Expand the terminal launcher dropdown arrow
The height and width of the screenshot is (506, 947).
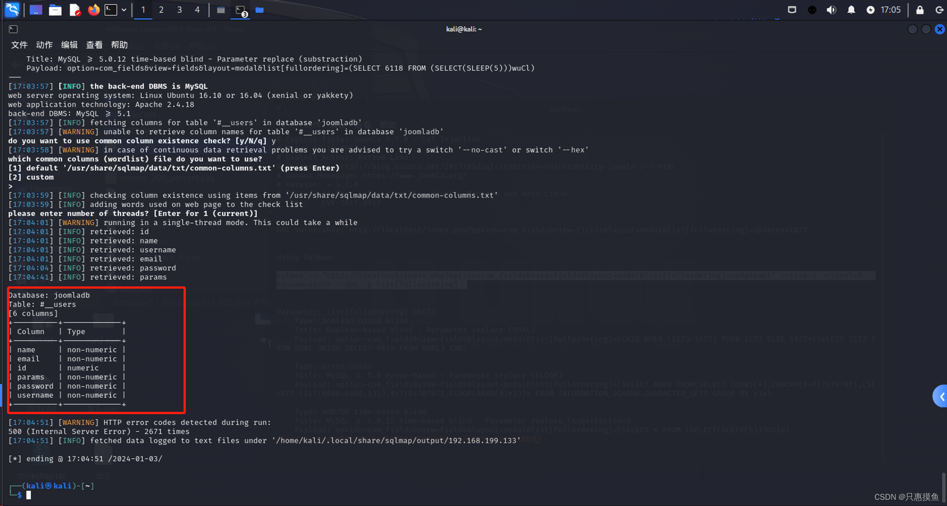(124, 9)
